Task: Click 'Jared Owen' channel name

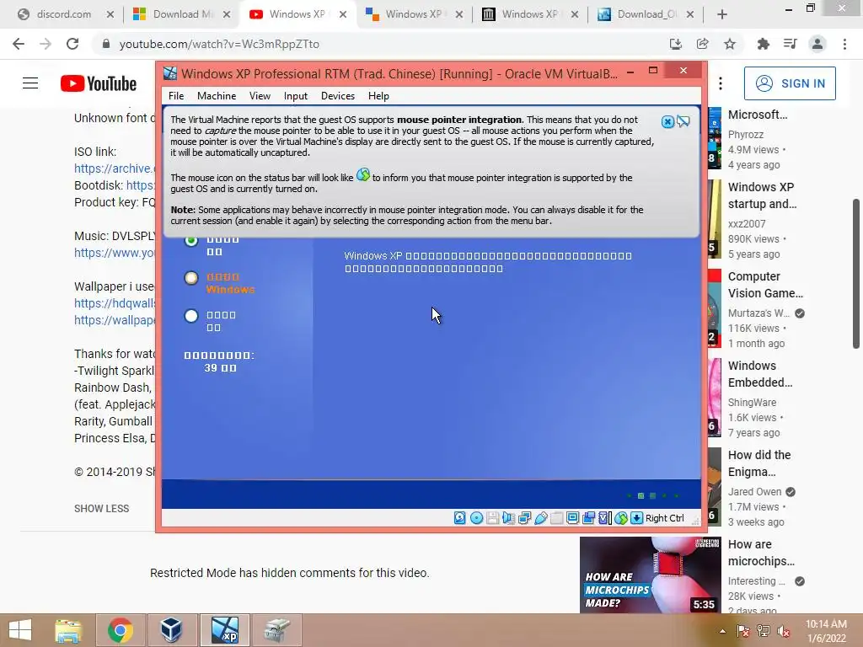Action: (754, 492)
